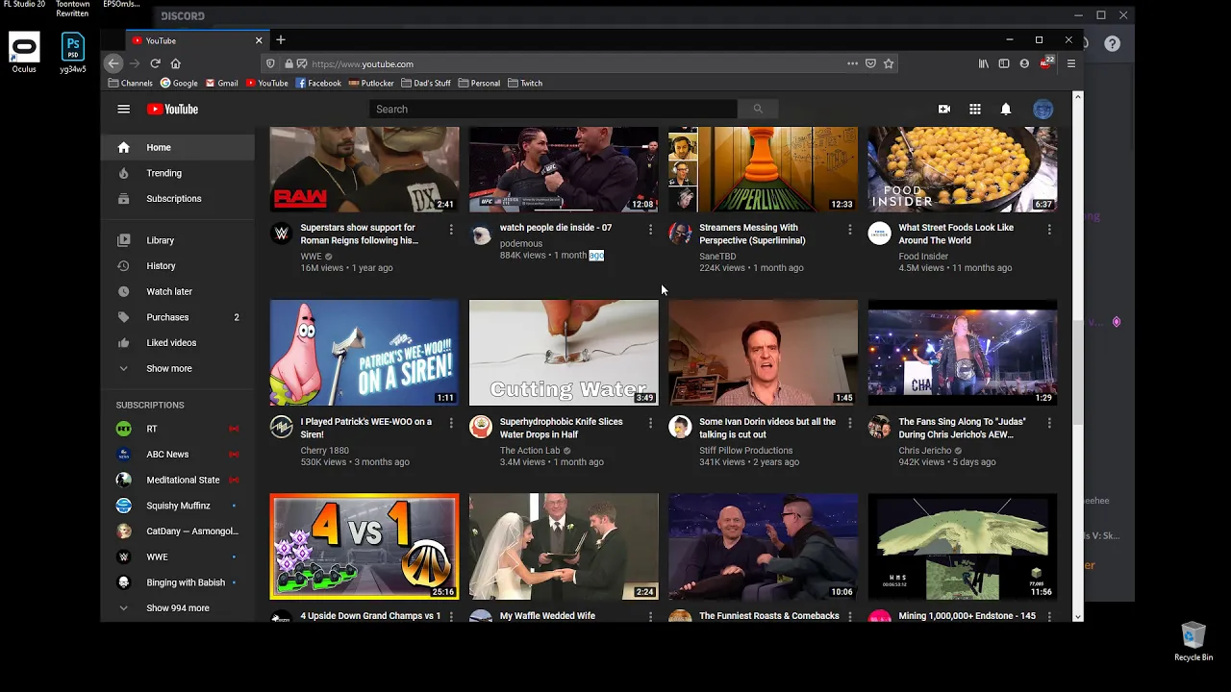The image size is (1231, 692).
Task: Open options for watch people die inside video
Action: click(650, 230)
